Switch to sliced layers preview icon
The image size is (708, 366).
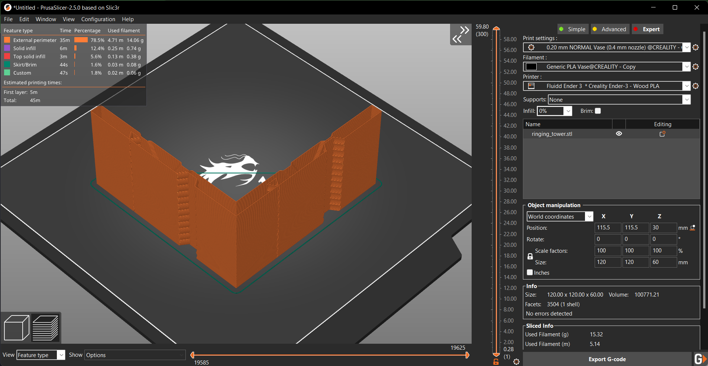(x=45, y=327)
